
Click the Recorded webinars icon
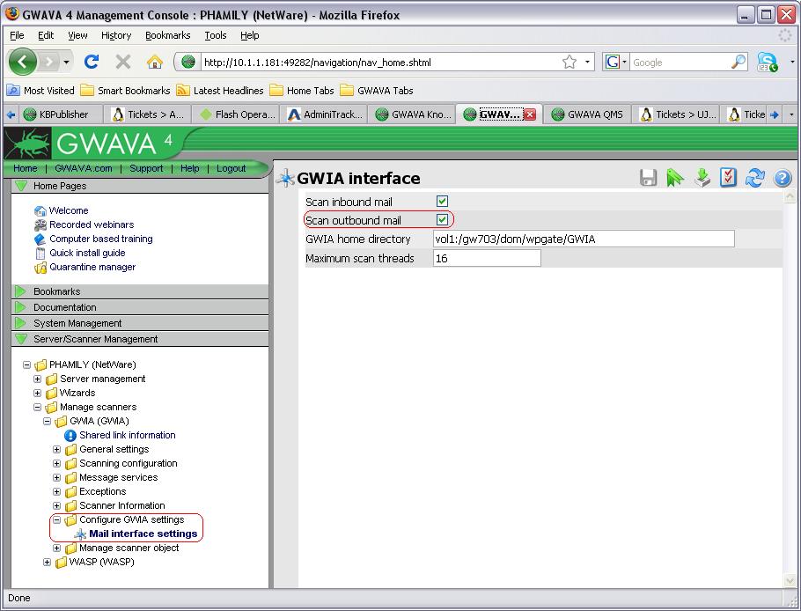pyautogui.click(x=40, y=225)
